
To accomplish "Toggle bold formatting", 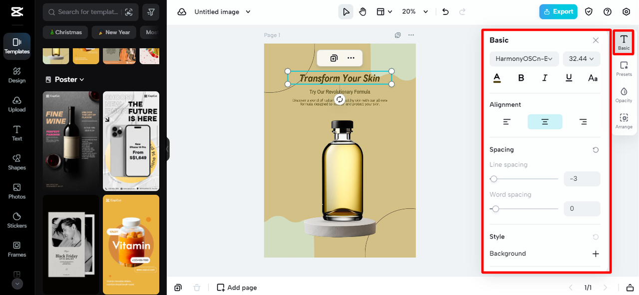I will click(x=521, y=78).
